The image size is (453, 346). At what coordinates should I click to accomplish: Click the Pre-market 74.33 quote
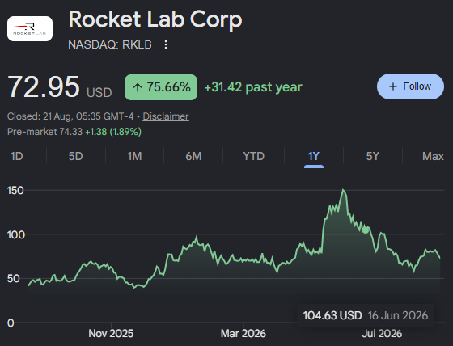(74, 132)
